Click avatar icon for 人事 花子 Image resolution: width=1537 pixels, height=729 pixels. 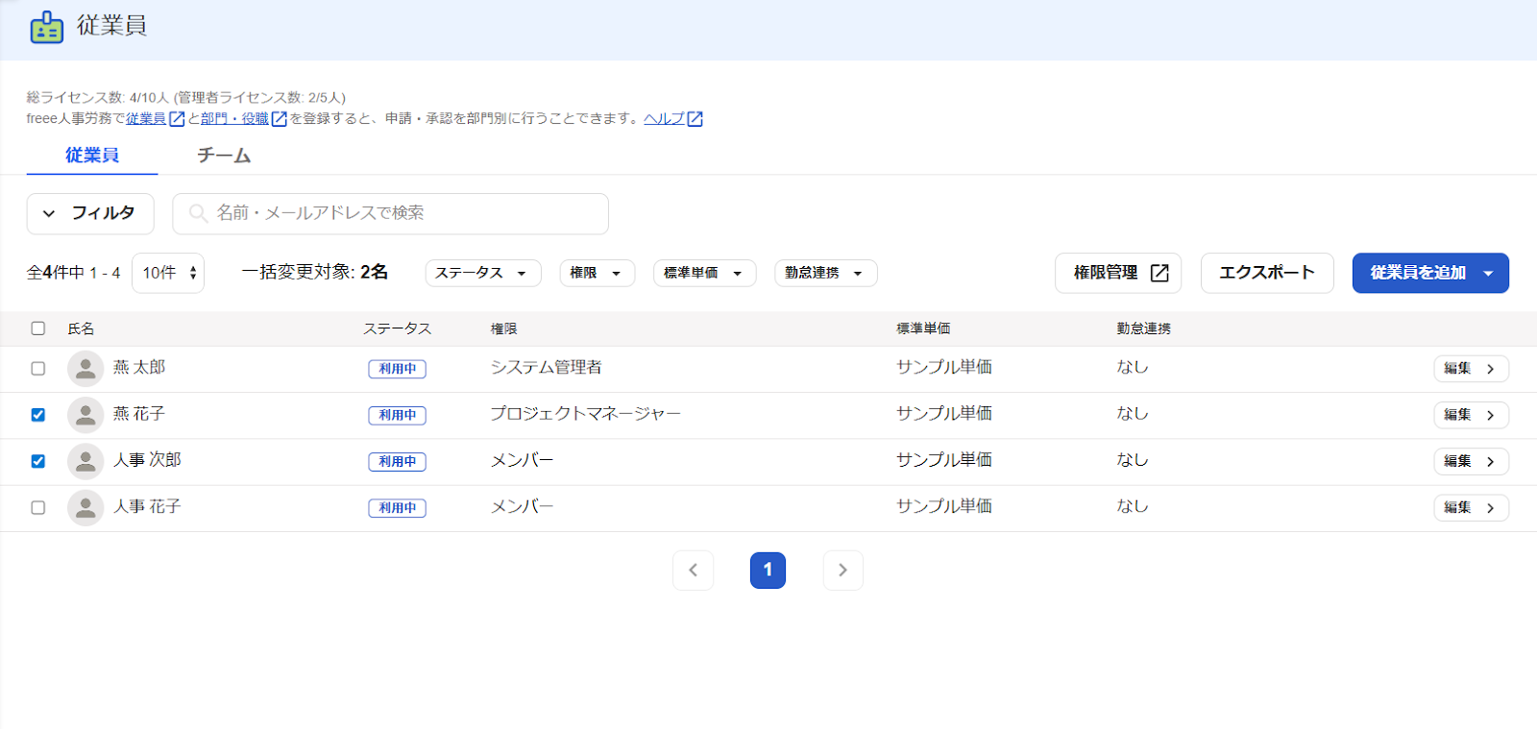pyautogui.click(x=85, y=507)
